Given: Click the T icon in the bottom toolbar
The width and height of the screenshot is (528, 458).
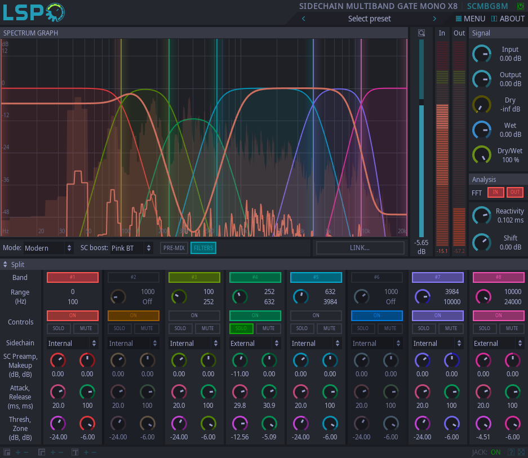Looking at the screenshot, I should [x=74, y=452].
